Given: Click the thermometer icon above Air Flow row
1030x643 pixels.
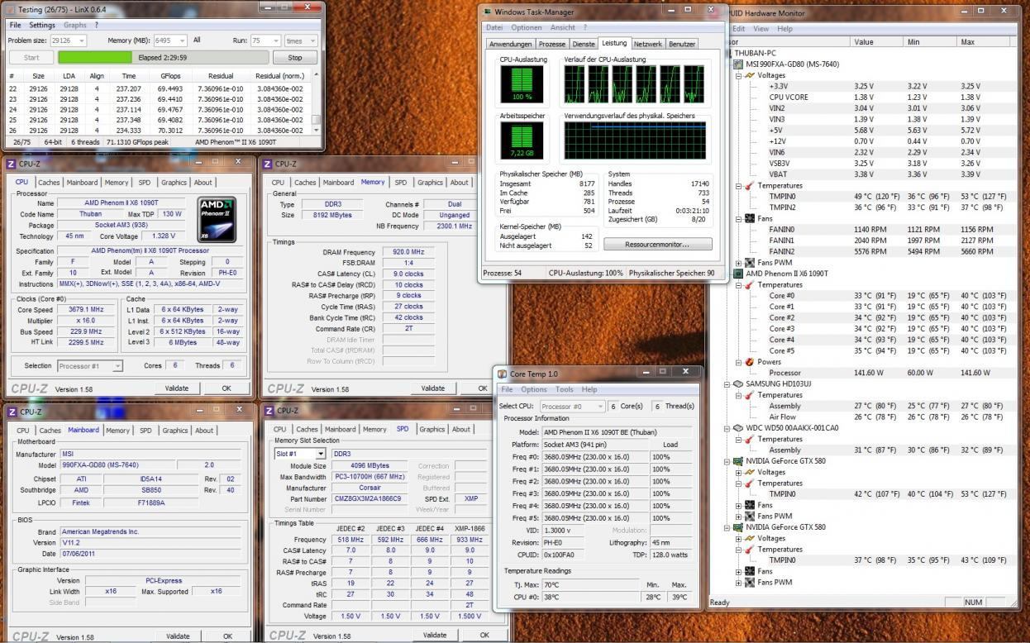Looking at the screenshot, I should (x=751, y=395).
